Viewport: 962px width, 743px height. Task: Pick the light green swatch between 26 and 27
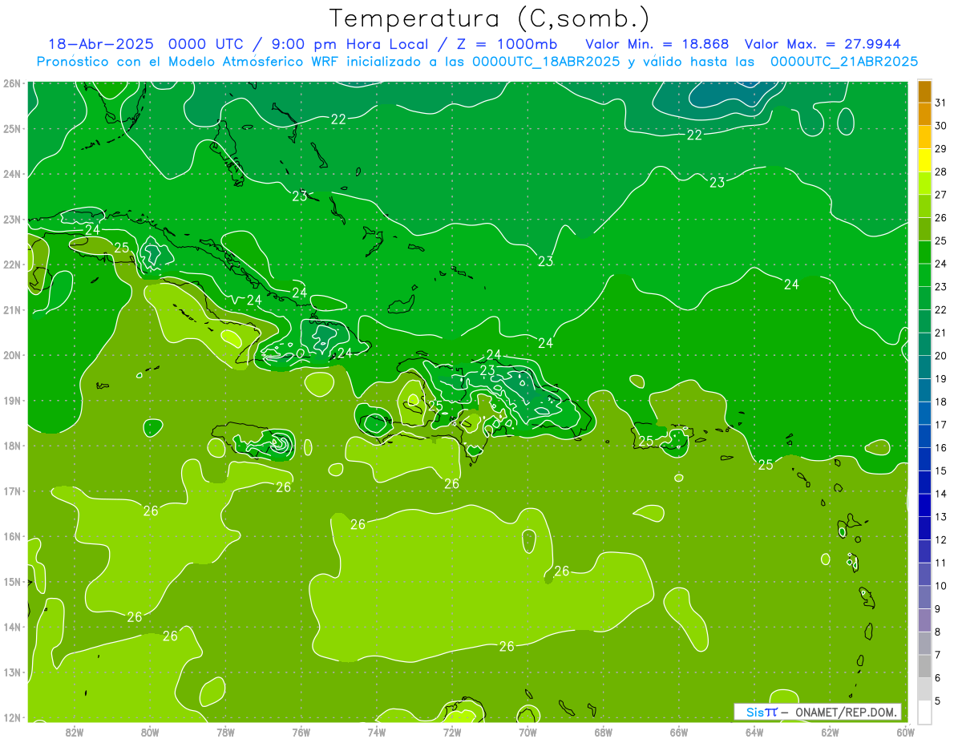pos(924,206)
